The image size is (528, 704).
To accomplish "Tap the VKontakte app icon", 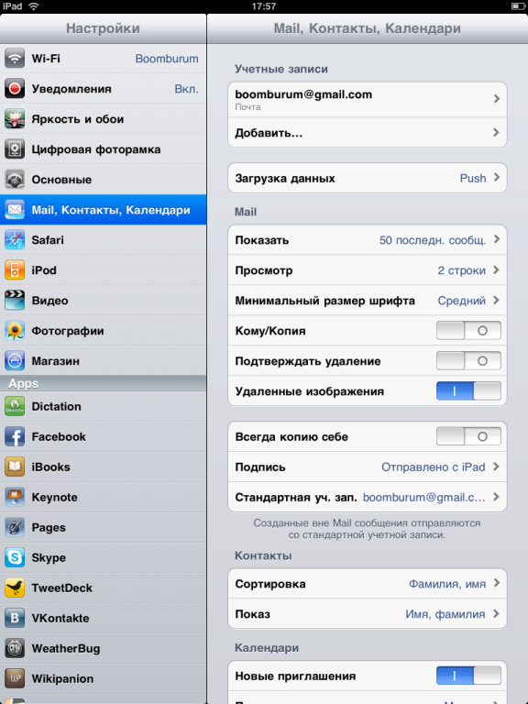I will [x=15, y=618].
